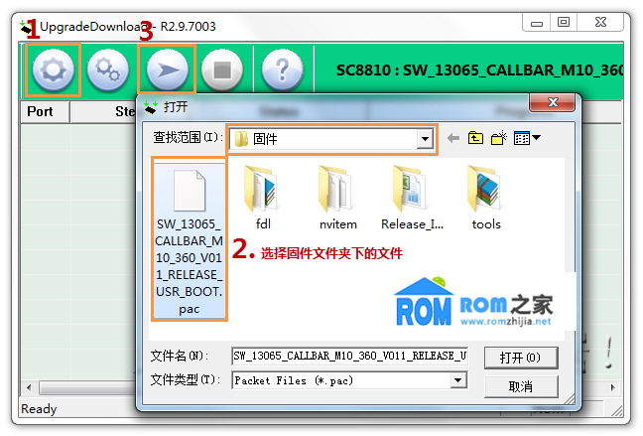Maximize the UpgradeDownload window

564,23
